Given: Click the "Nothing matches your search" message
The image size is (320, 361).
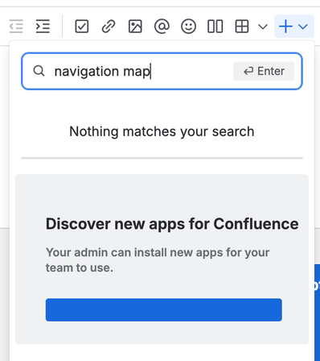Looking at the screenshot, I should click(162, 131).
